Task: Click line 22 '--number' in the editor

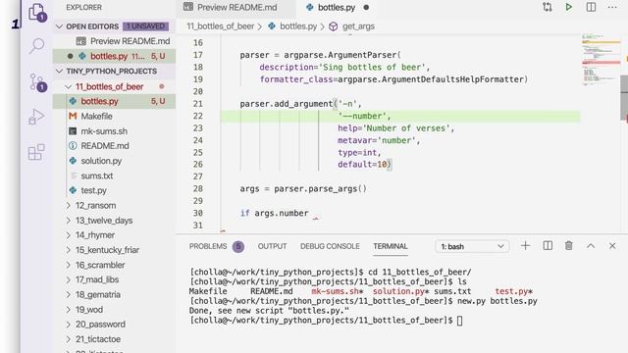Action: click(x=364, y=116)
